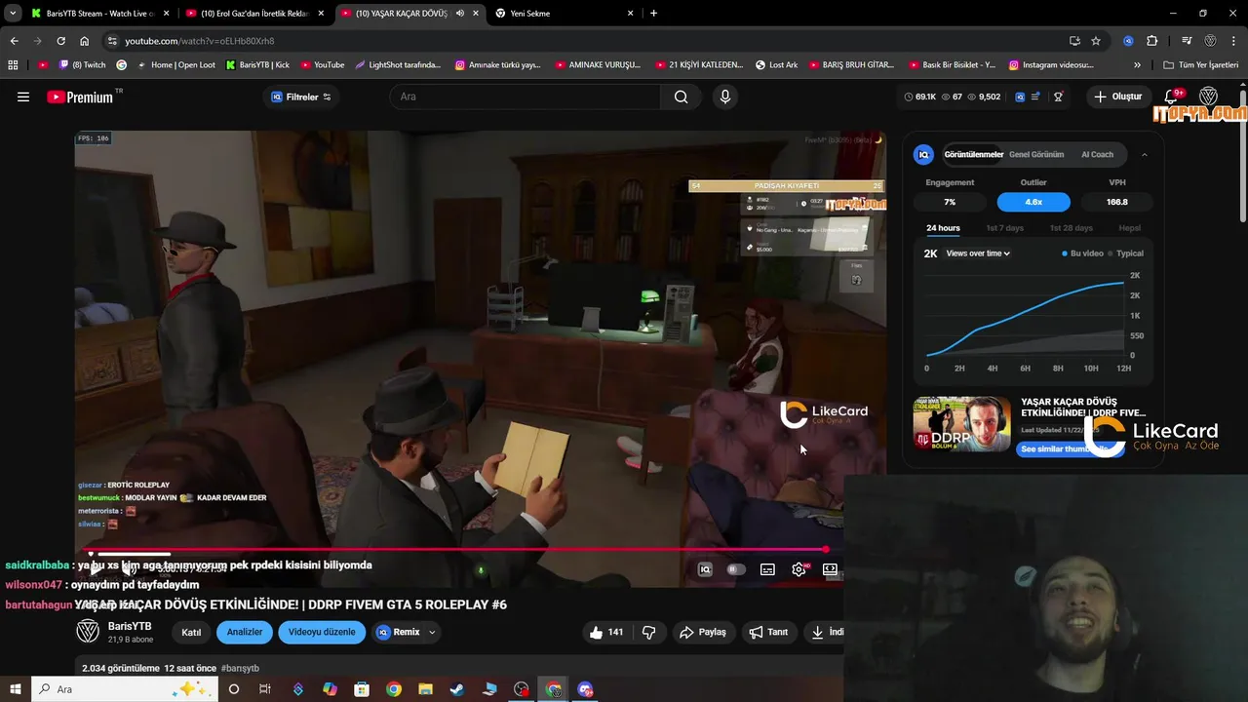Image resolution: width=1248 pixels, height=702 pixels.
Task: Toggle the Bu video chart series
Action: click(1082, 253)
